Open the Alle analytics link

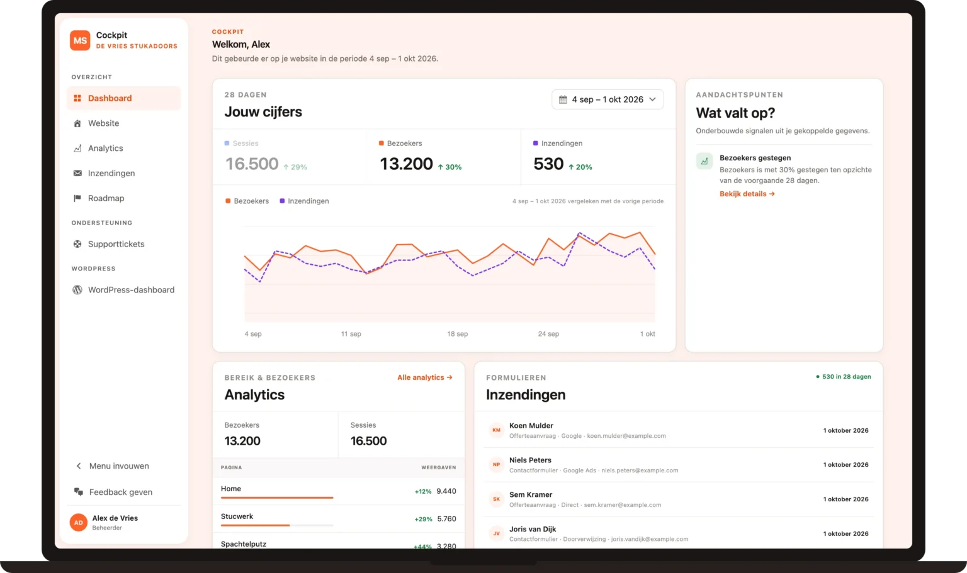pos(425,377)
